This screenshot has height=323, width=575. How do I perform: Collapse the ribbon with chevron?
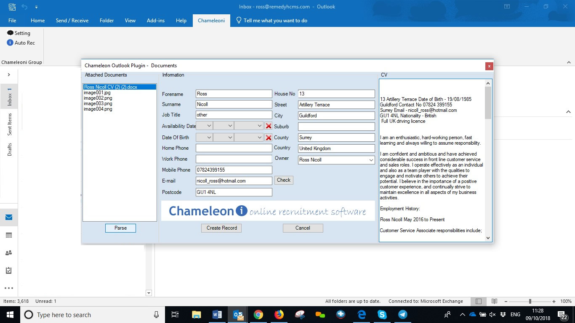[568, 62]
